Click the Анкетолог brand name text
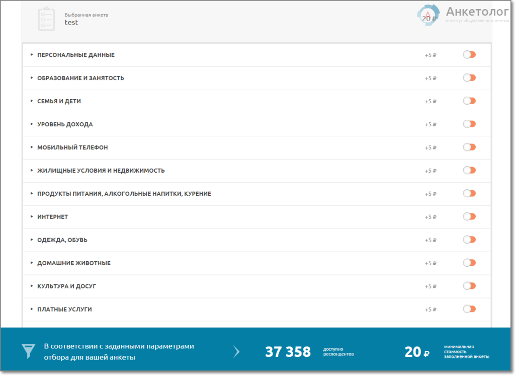The height and width of the screenshot is (375, 515). [477, 12]
